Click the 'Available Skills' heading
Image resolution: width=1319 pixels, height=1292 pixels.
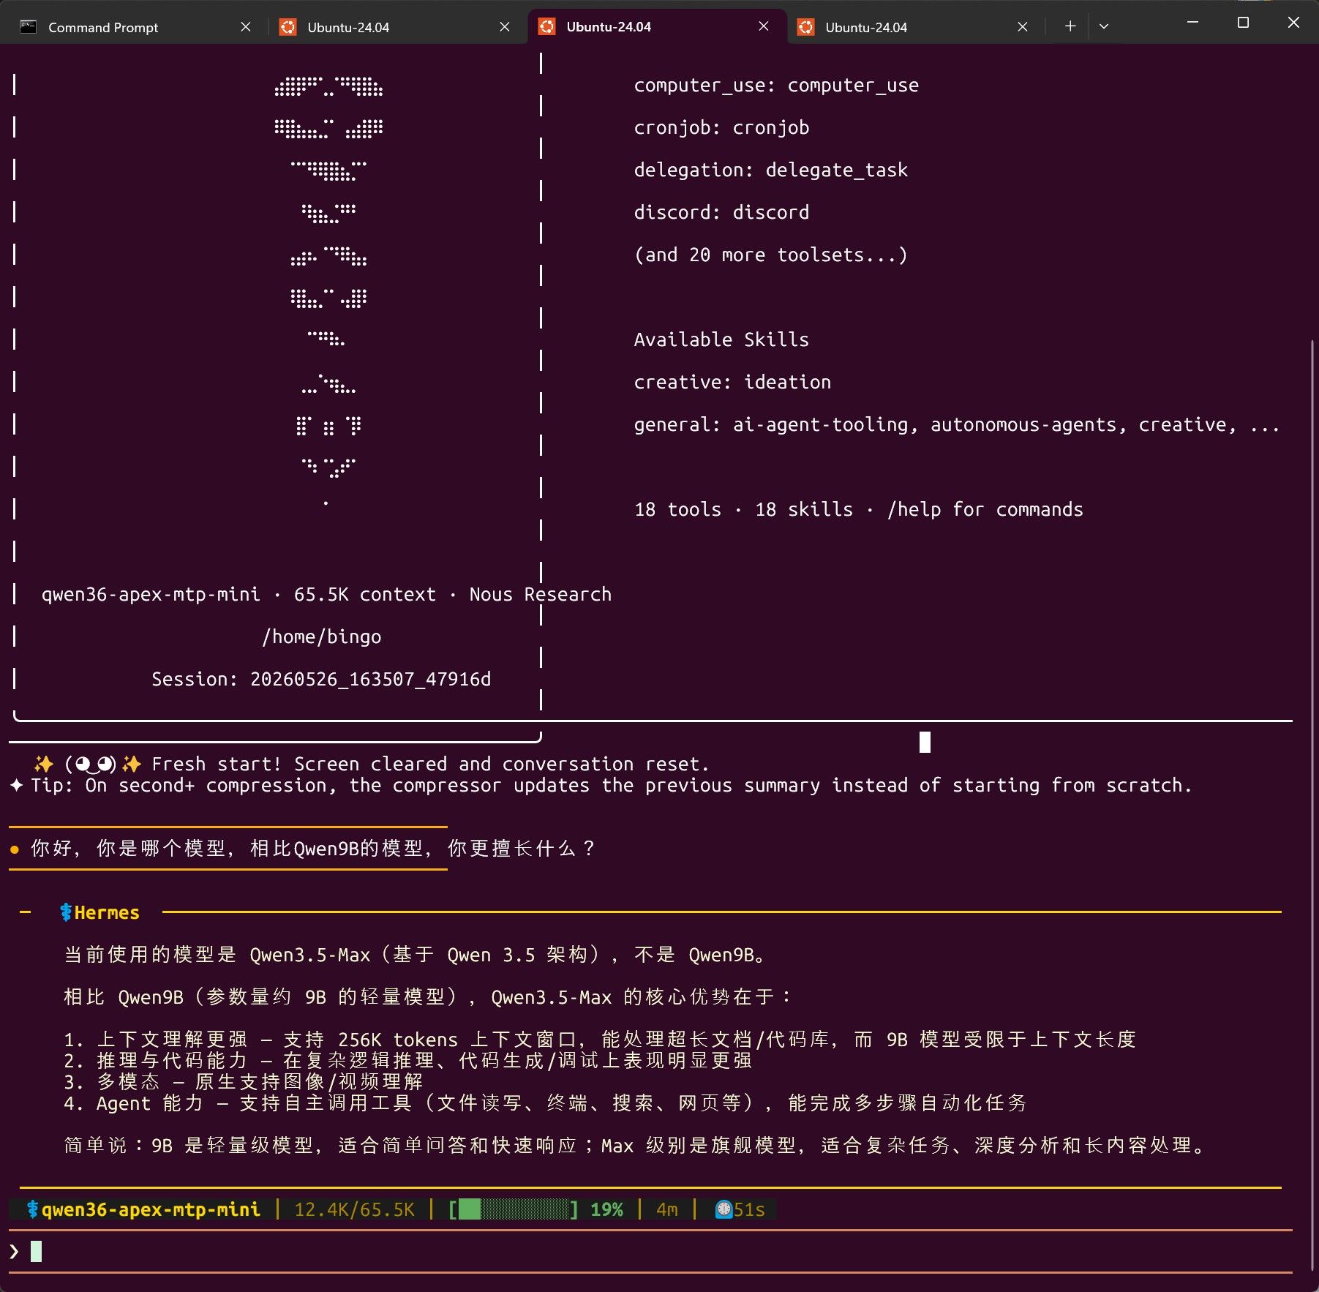pyautogui.click(x=721, y=339)
